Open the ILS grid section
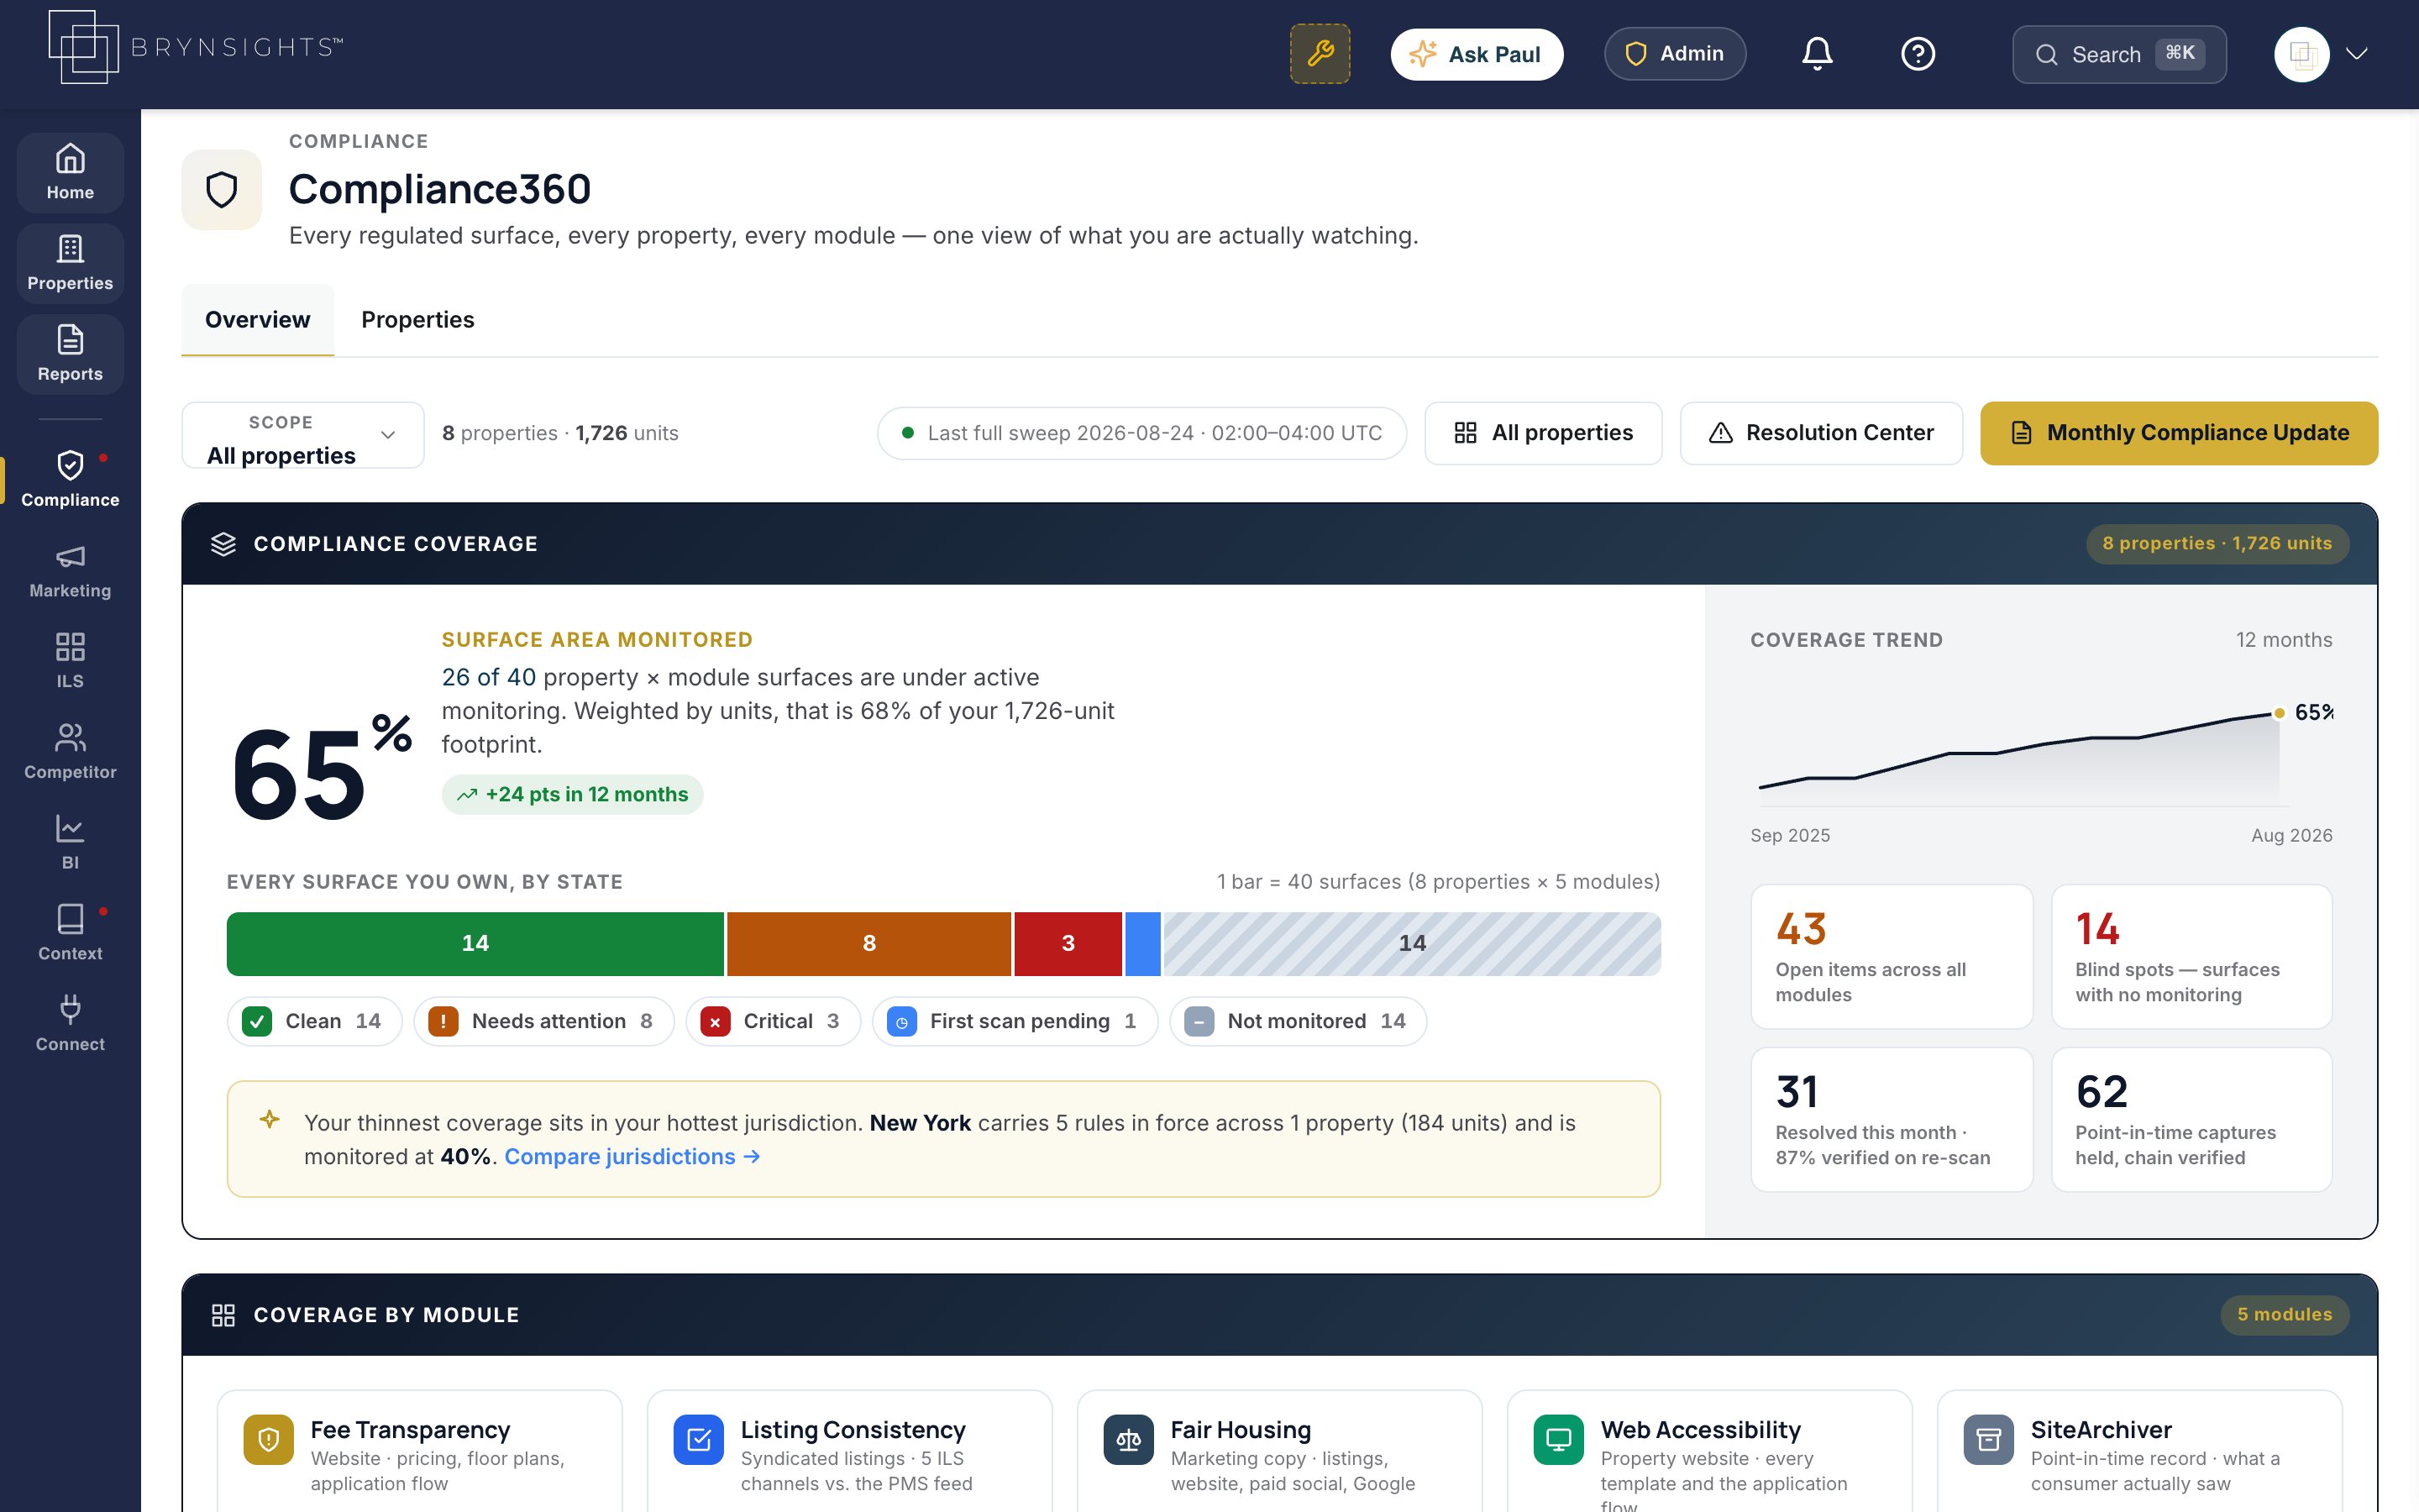Screen dimensions: 2419x1512 click(x=70, y=661)
